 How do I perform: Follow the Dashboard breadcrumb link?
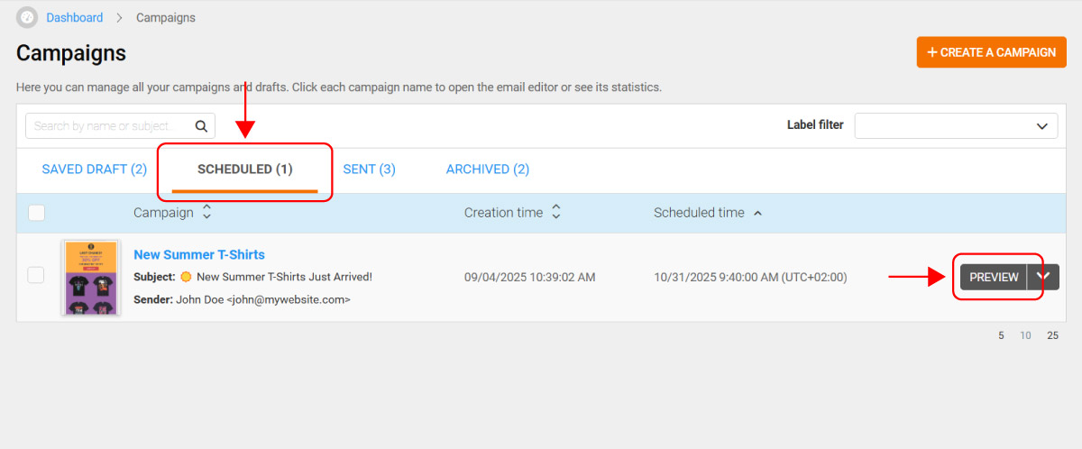(75, 18)
